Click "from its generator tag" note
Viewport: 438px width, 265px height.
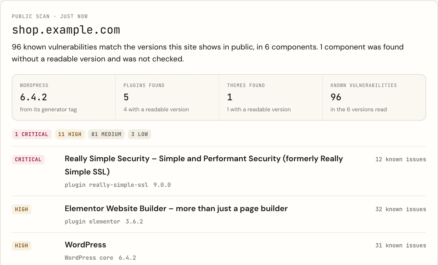click(x=48, y=110)
